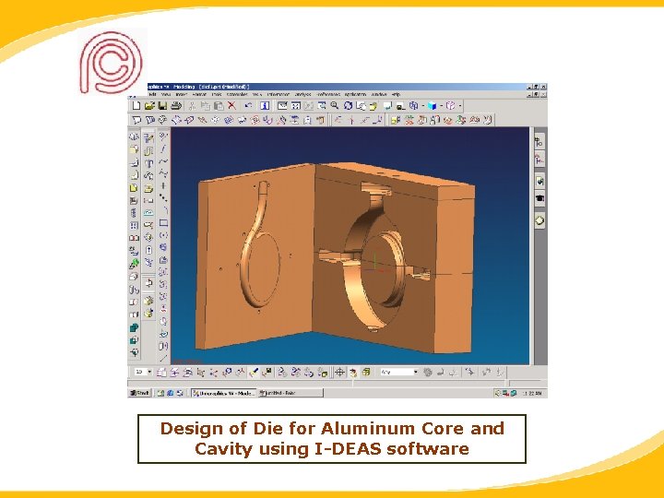Screen dimensions: 664x498
Task: Open the dropdown arrow beside the blue cube icon
Action: point(441,106)
